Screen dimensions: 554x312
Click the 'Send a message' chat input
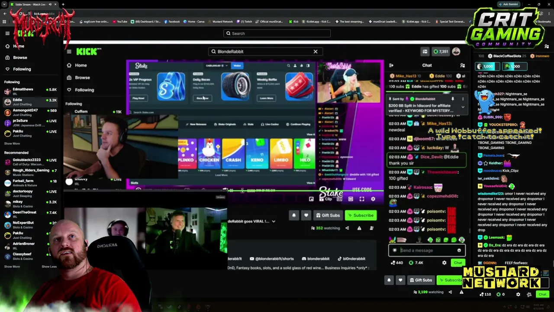(x=427, y=250)
